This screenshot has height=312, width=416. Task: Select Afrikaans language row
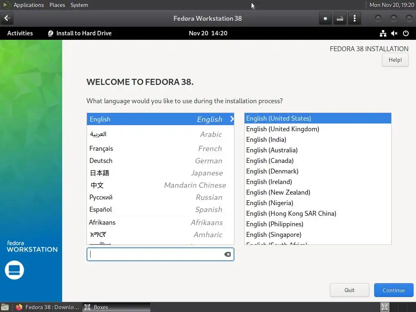[160, 222]
